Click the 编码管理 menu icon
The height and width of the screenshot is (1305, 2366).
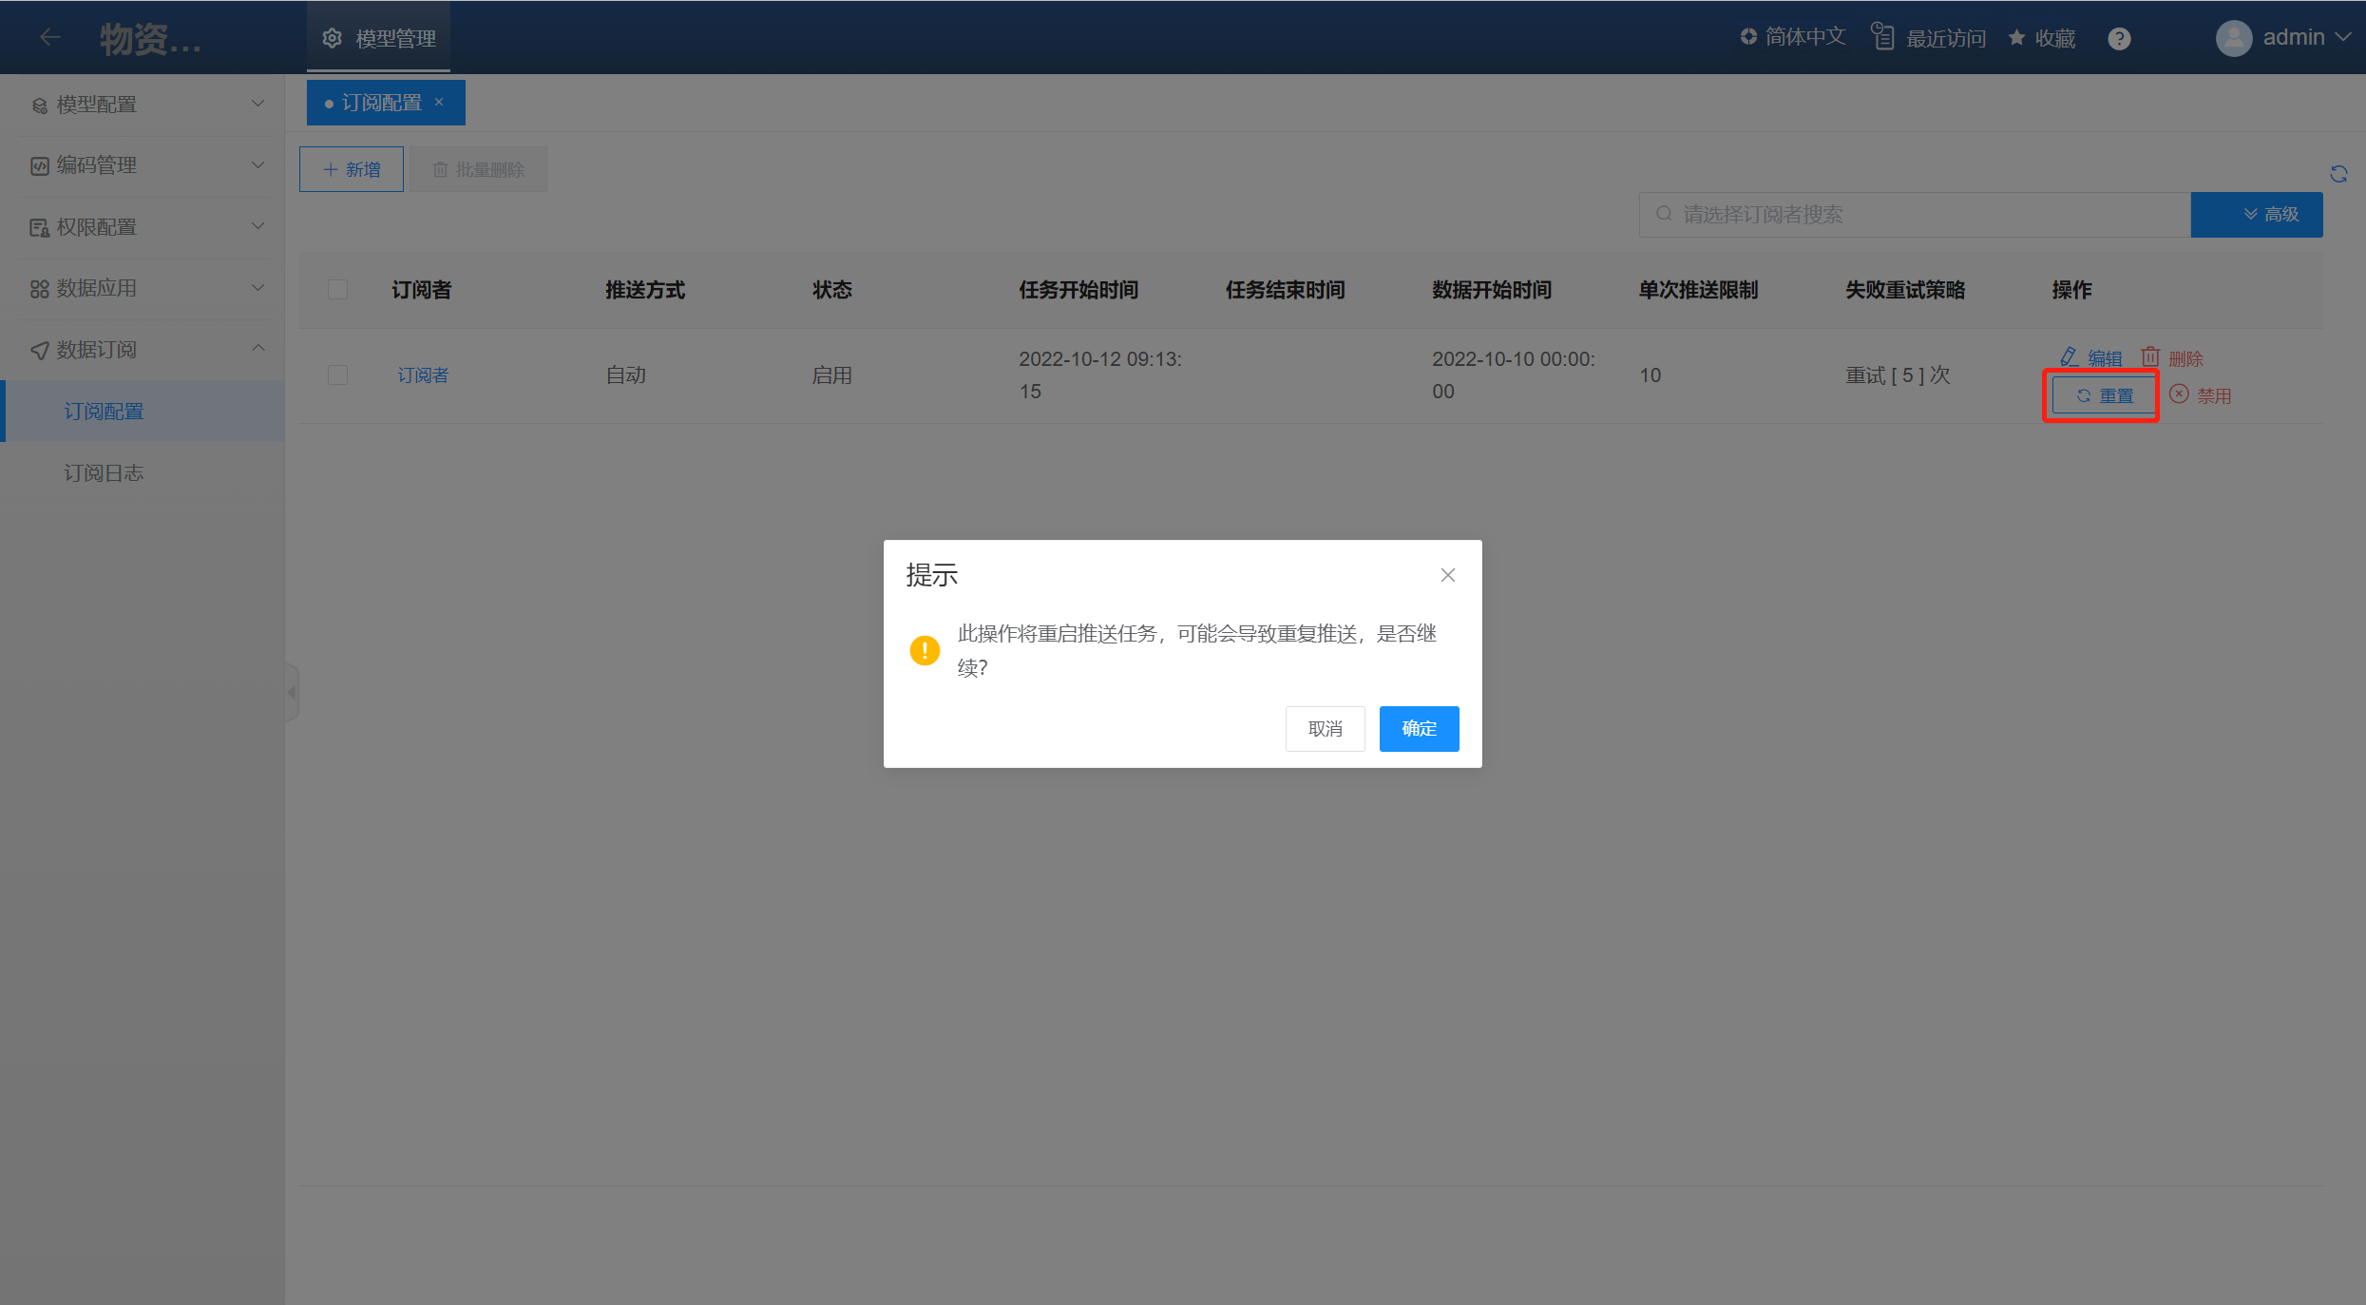(x=40, y=166)
